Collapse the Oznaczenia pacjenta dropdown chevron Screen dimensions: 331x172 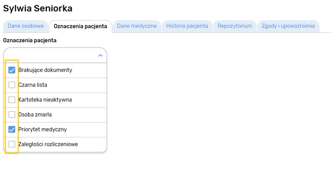pos(100,55)
